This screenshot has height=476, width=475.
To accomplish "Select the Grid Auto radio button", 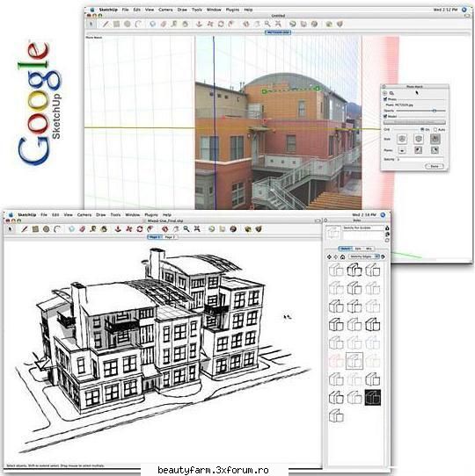I will pyautogui.click(x=435, y=130).
